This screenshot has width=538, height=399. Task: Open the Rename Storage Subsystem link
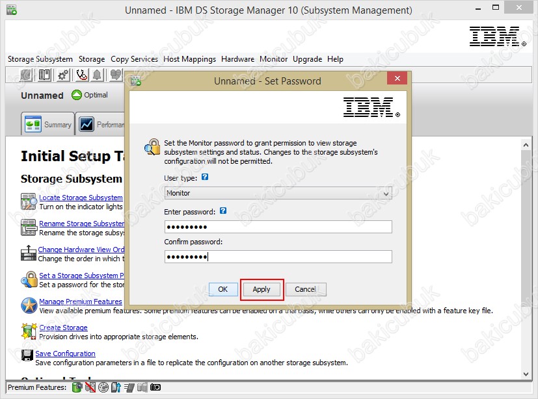82,224
